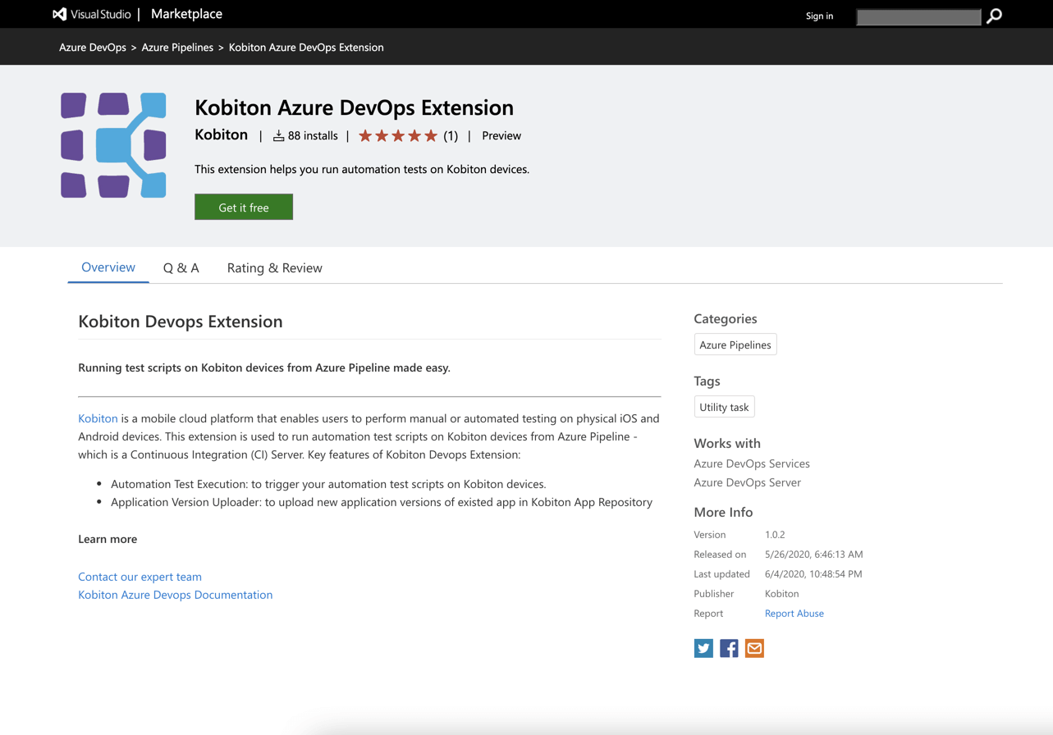The width and height of the screenshot is (1053, 735).
Task: Click the Tags heading
Action: [x=707, y=381]
